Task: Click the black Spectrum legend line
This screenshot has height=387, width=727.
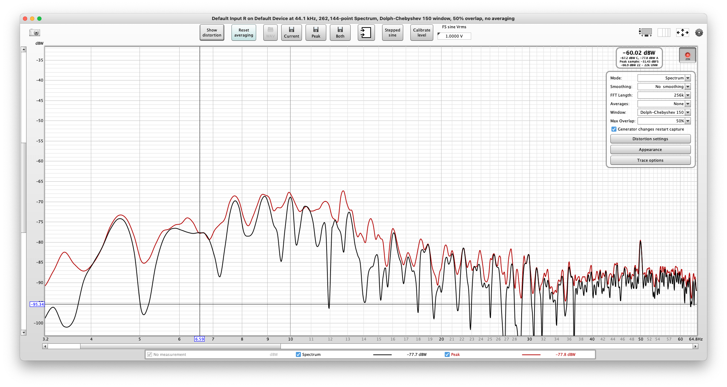Action: pyautogui.click(x=382, y=355)
